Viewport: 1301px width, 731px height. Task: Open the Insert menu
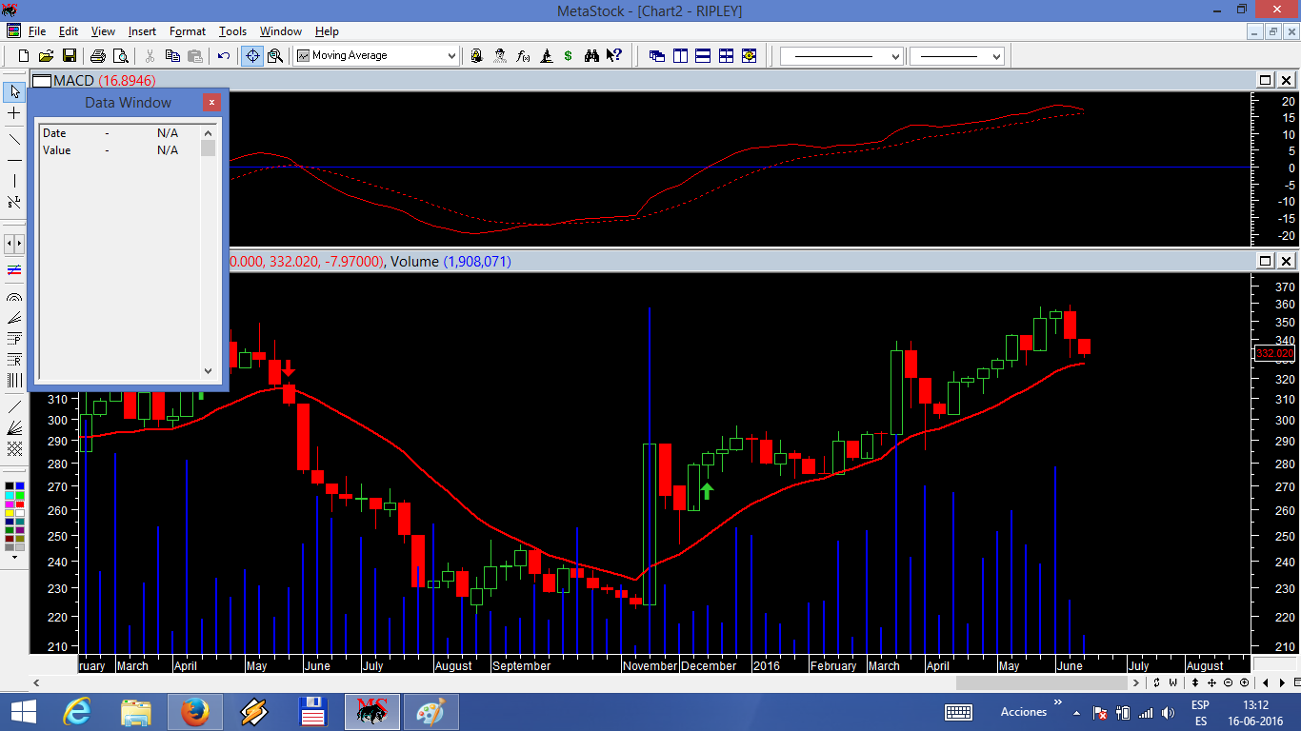[142, 31]
